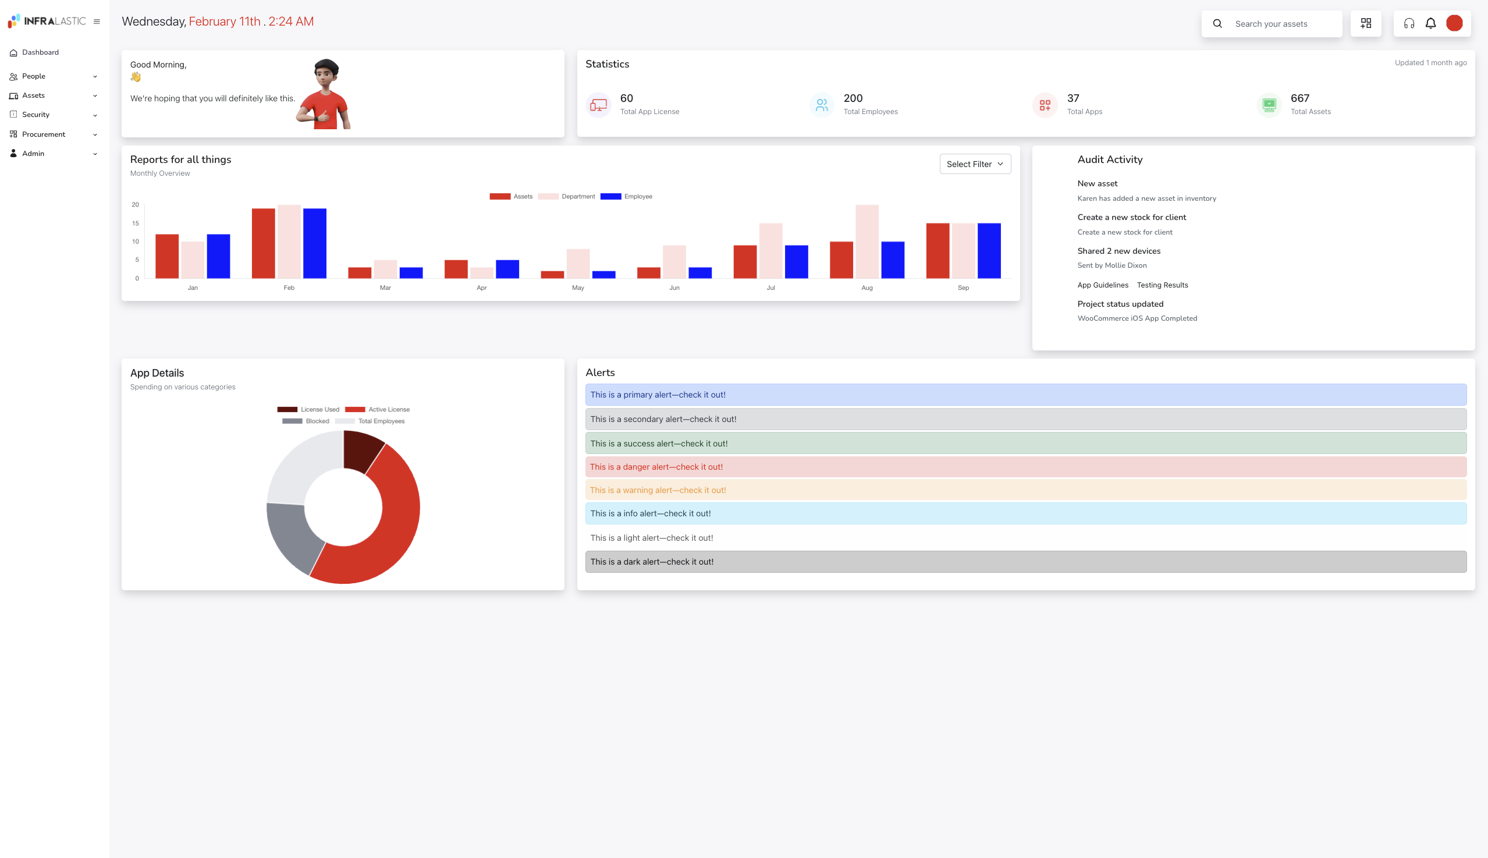Click the hamburger menu icon beside logo

coord(97,22)
